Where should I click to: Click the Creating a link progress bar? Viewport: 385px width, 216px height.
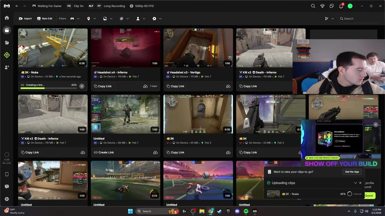[48, 88]
